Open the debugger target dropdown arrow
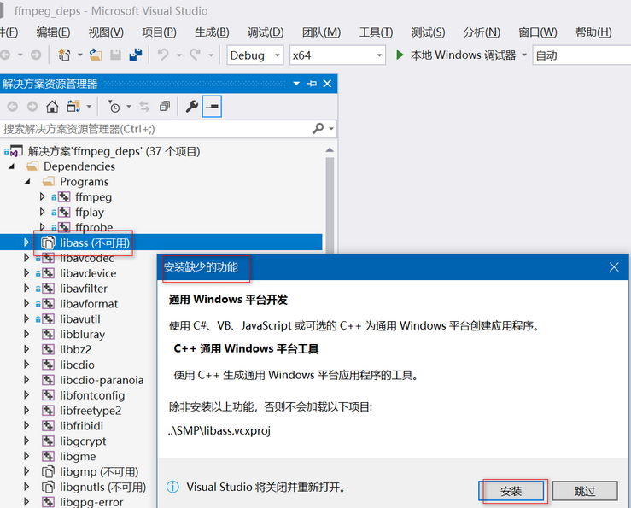631x508 pixels. tap(524, 55)
